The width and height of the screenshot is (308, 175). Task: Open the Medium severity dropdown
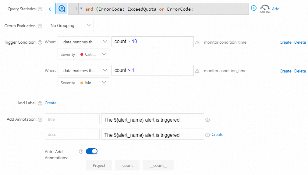click(x=83, y=83)
